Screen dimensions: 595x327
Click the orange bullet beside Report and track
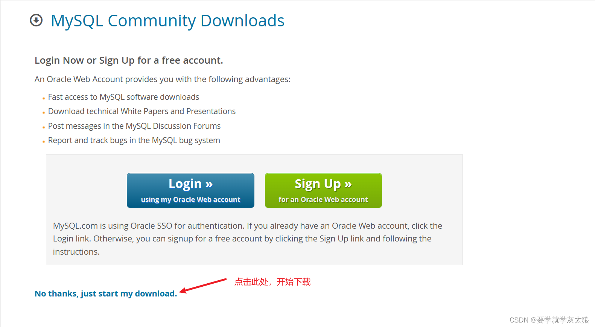44,142
